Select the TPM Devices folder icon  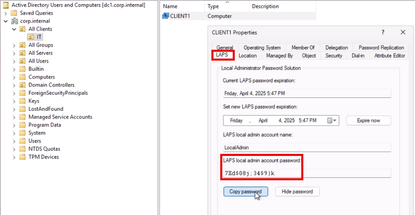[x=22, y=157]
